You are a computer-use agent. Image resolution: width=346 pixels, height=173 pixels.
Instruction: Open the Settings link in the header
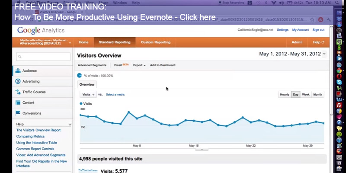pyautogui.click(x=283, y=30)
